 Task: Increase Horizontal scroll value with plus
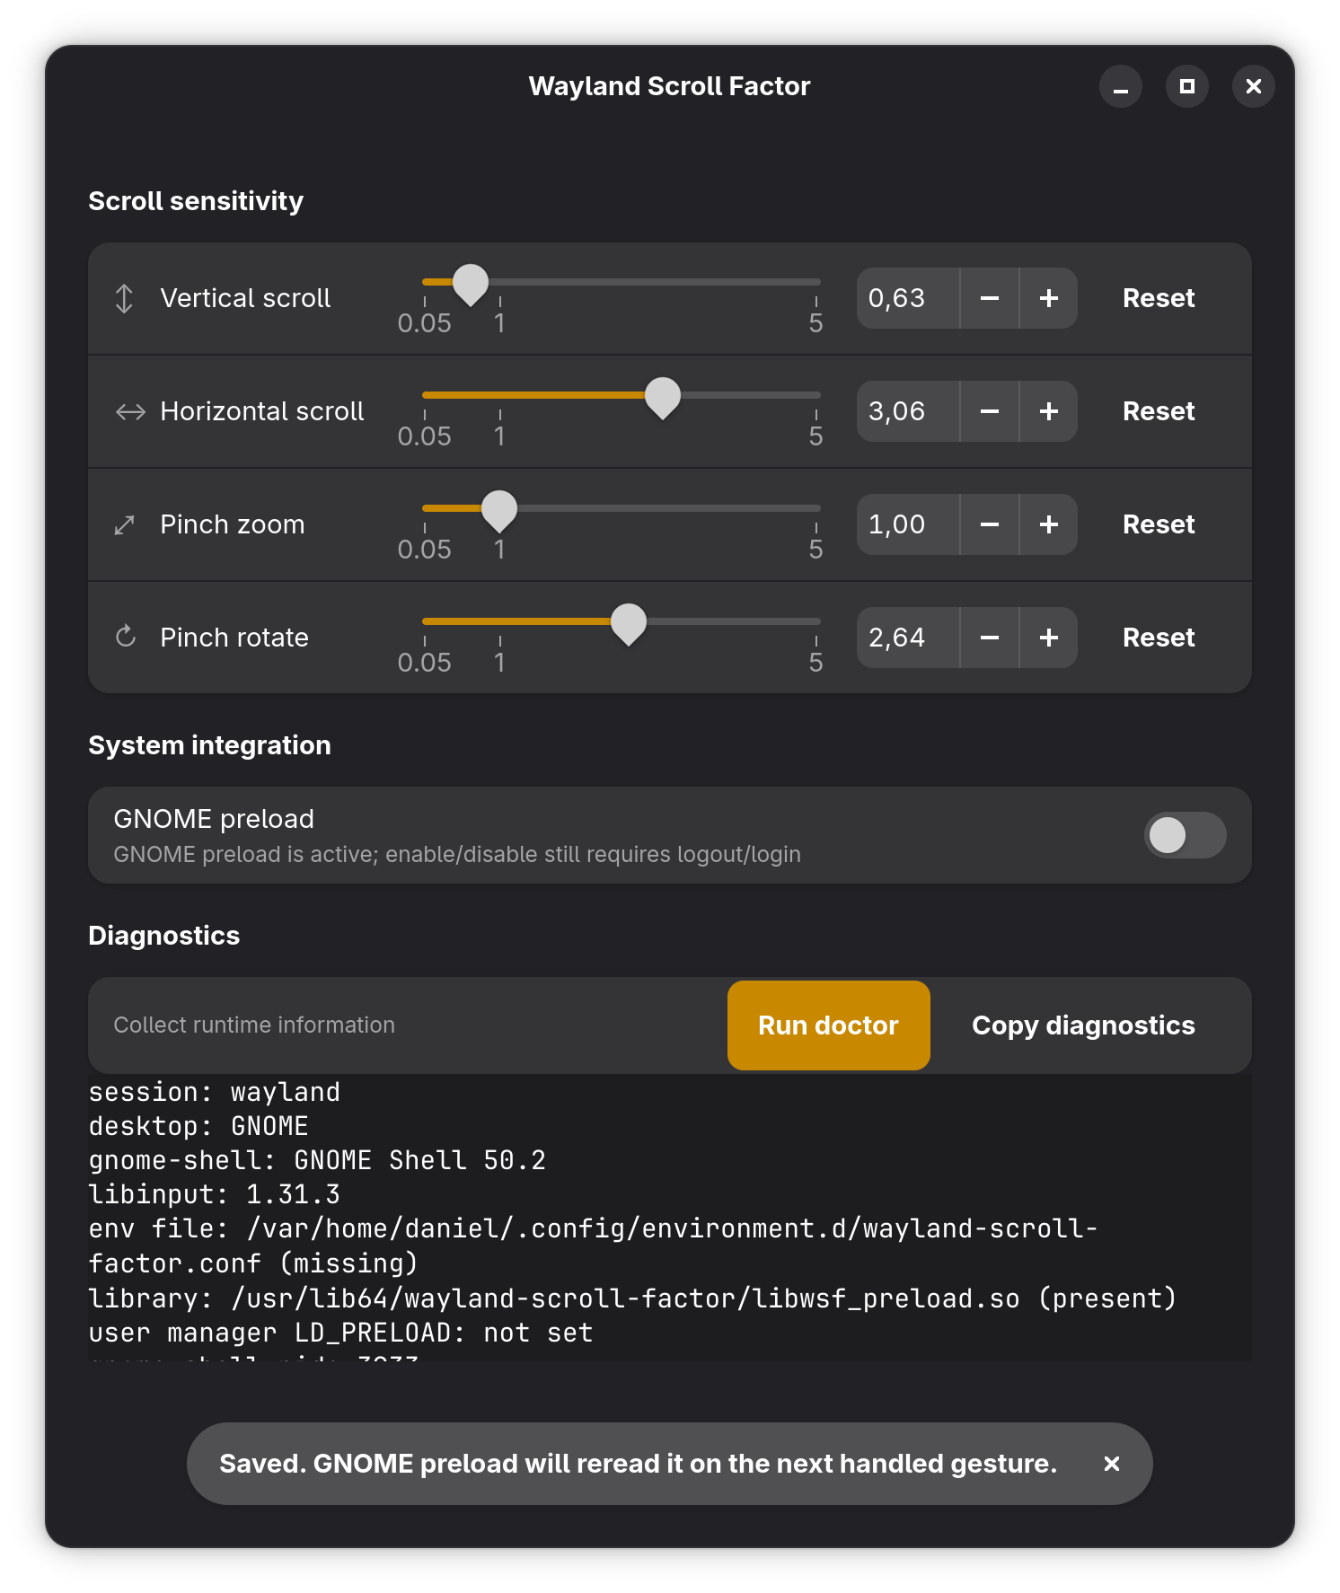click(1049, 411)
